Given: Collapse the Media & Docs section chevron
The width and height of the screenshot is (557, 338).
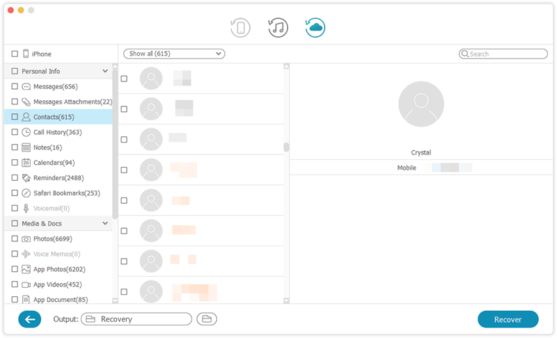Looking at the screenshot, I should pos(105,223).
